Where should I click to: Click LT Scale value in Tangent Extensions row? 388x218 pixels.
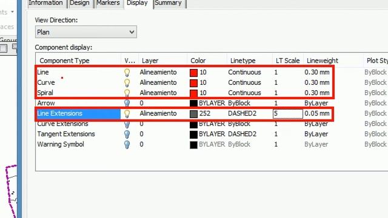[276, 134]
